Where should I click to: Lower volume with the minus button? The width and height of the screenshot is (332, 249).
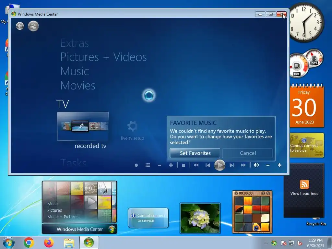268,165
